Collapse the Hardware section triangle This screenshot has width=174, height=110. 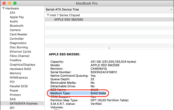tap(3, 8)
